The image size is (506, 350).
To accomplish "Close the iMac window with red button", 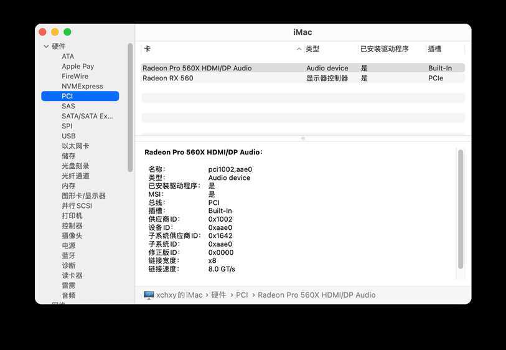I will click(x=42, y=32).
